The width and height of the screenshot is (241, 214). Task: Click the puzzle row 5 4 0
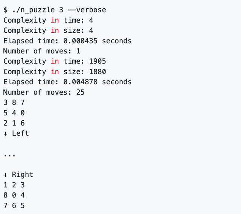[14, 113]
